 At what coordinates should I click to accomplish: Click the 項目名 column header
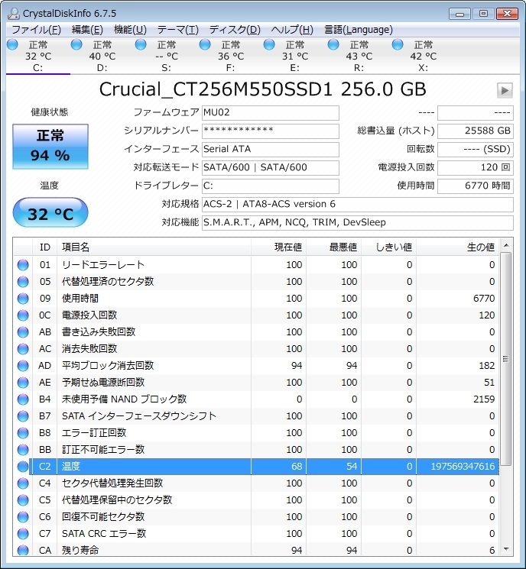pos(154,247)
